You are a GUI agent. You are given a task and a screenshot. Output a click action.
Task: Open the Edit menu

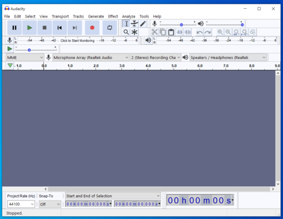pyautogui.click(x=18, y=17)
